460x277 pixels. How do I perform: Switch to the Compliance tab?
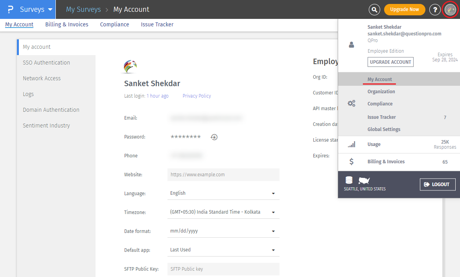[x=114, y=24]
